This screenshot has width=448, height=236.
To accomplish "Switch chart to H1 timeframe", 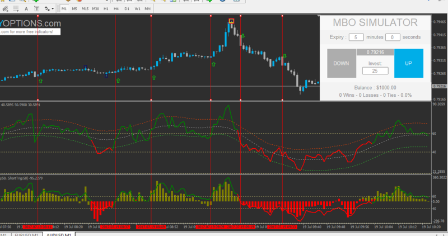I will pos(106,9).
